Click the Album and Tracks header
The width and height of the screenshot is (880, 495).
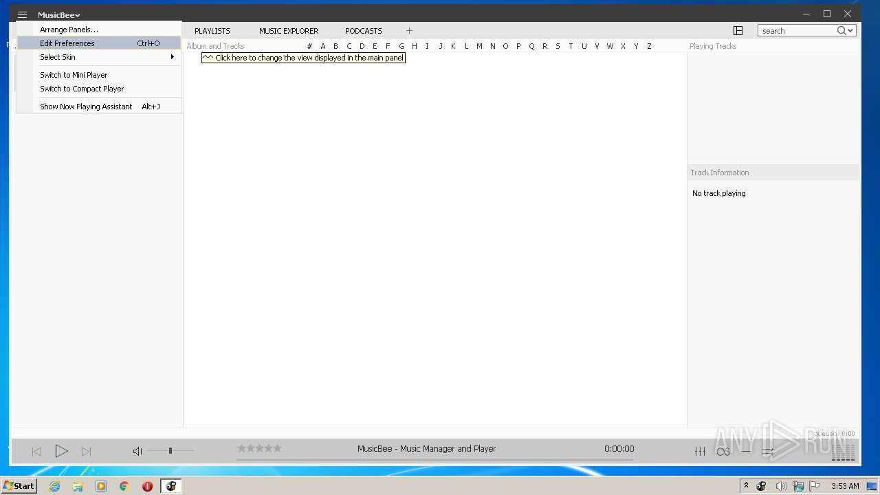[216, 46]
